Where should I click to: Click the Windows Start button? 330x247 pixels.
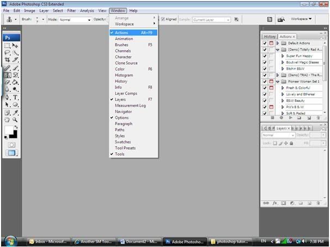(10, 240)
